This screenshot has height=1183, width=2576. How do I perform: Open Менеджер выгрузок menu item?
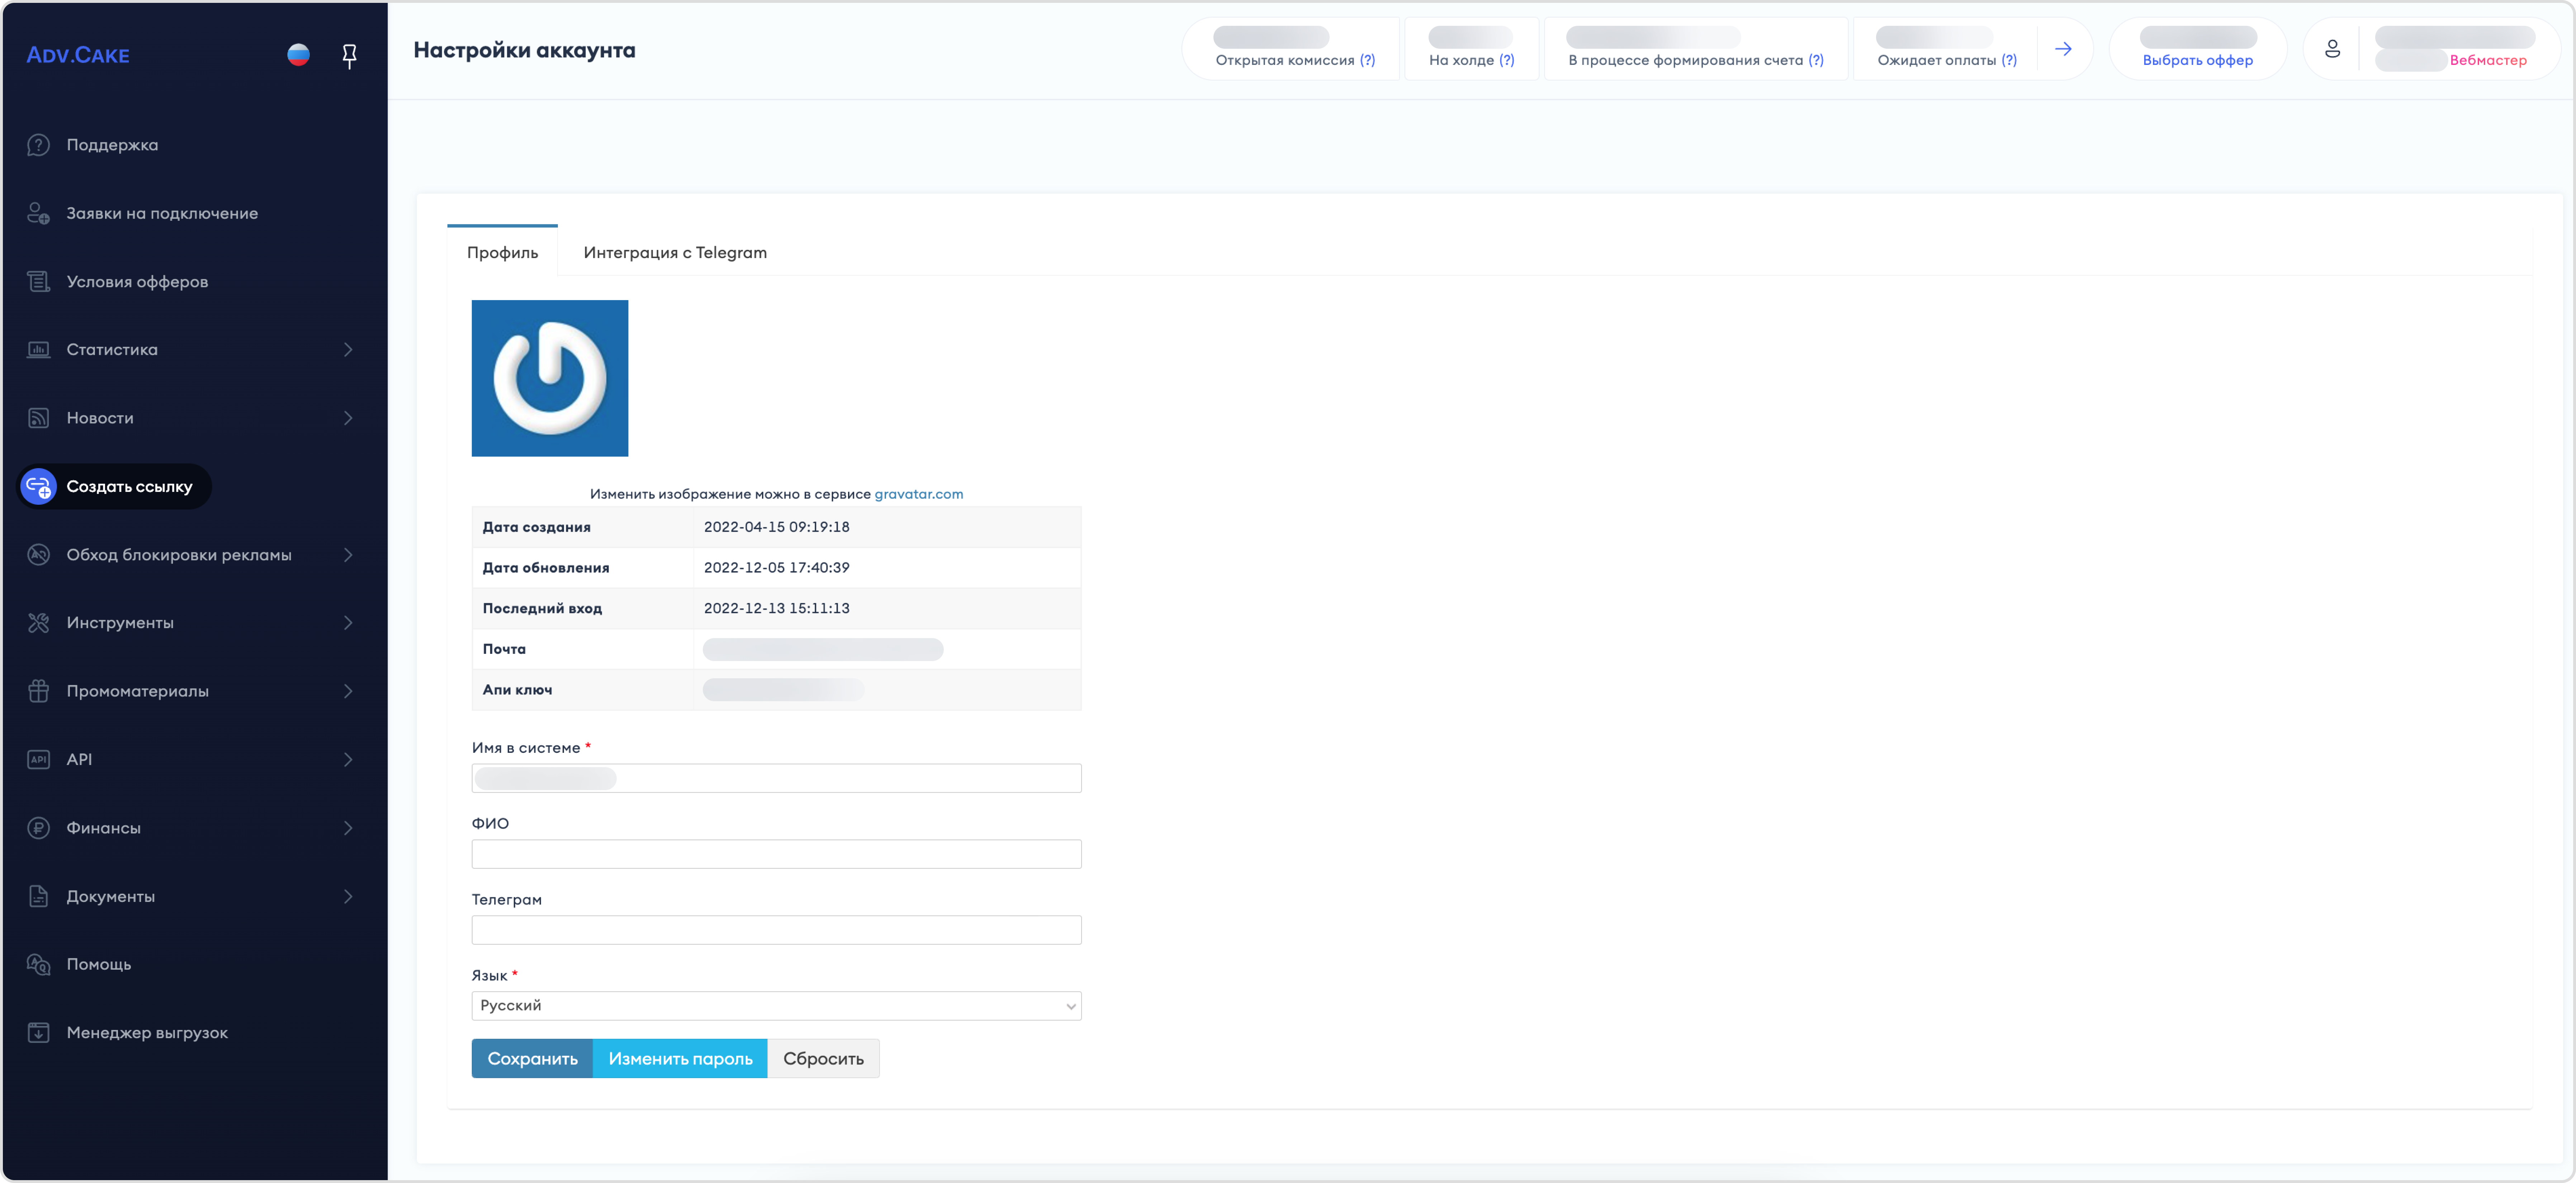(x=147, y=1033)
